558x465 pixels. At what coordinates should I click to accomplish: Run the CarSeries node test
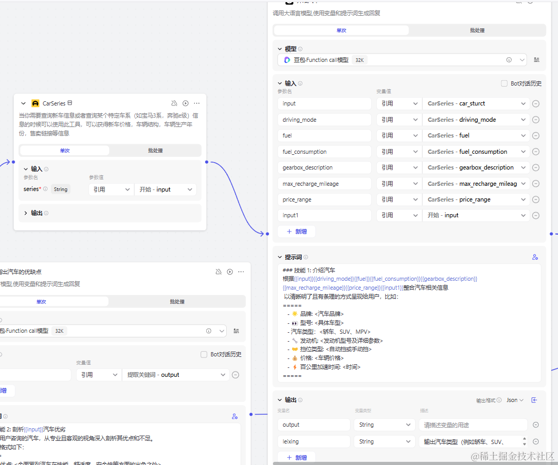click(x=185, y=103)
